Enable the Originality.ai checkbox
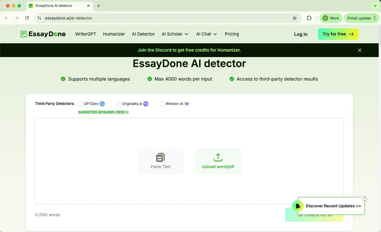381x232 pixels. pyautogui.click(x=118, y=104)
